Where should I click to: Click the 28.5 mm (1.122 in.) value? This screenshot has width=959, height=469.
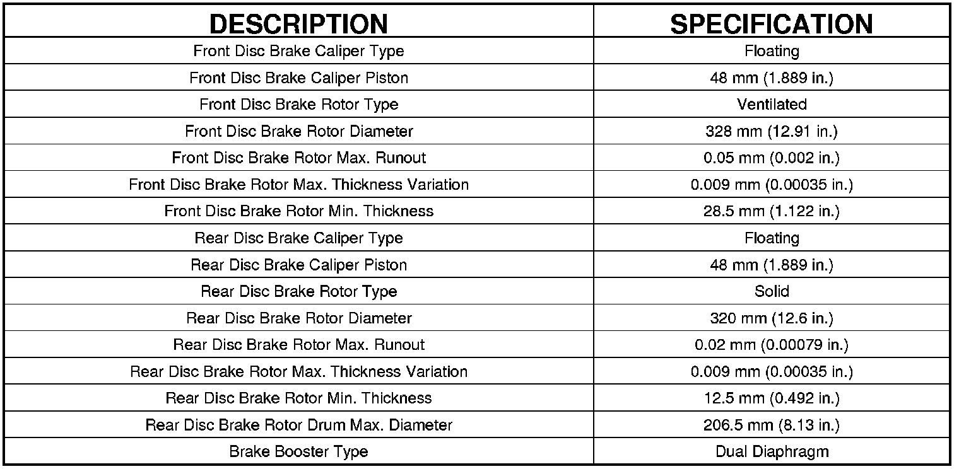(771, 211)
